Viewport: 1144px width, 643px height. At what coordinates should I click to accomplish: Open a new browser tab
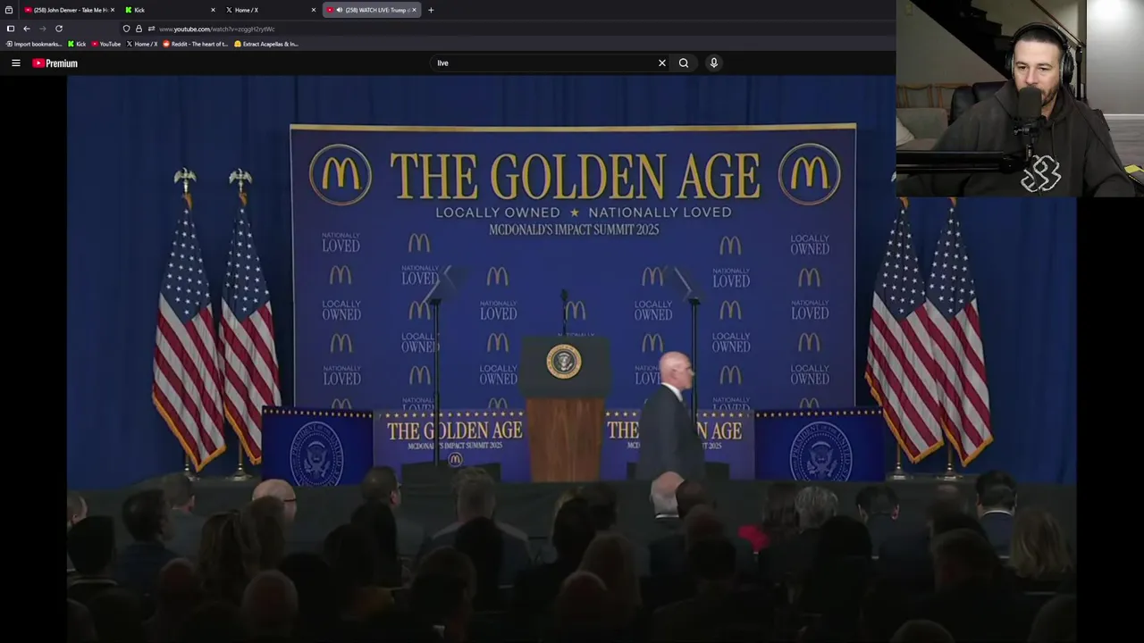pos(431,10)
